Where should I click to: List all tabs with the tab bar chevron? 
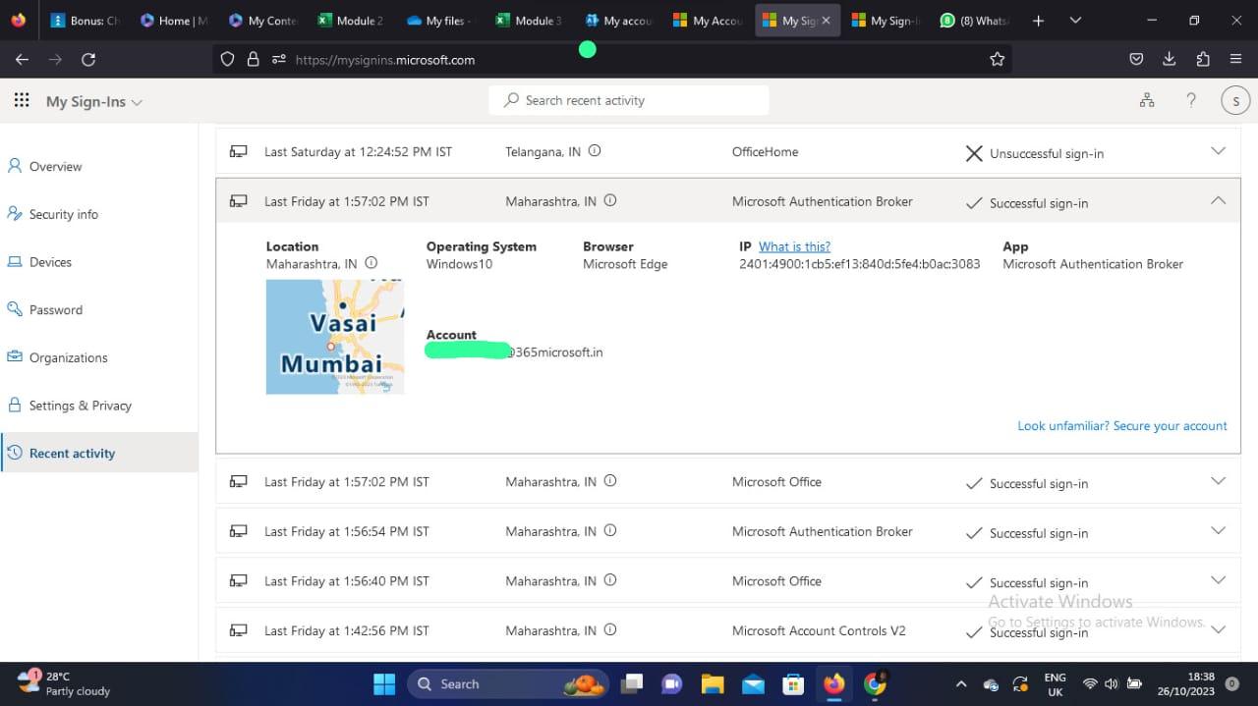(x=1075, y=21)
